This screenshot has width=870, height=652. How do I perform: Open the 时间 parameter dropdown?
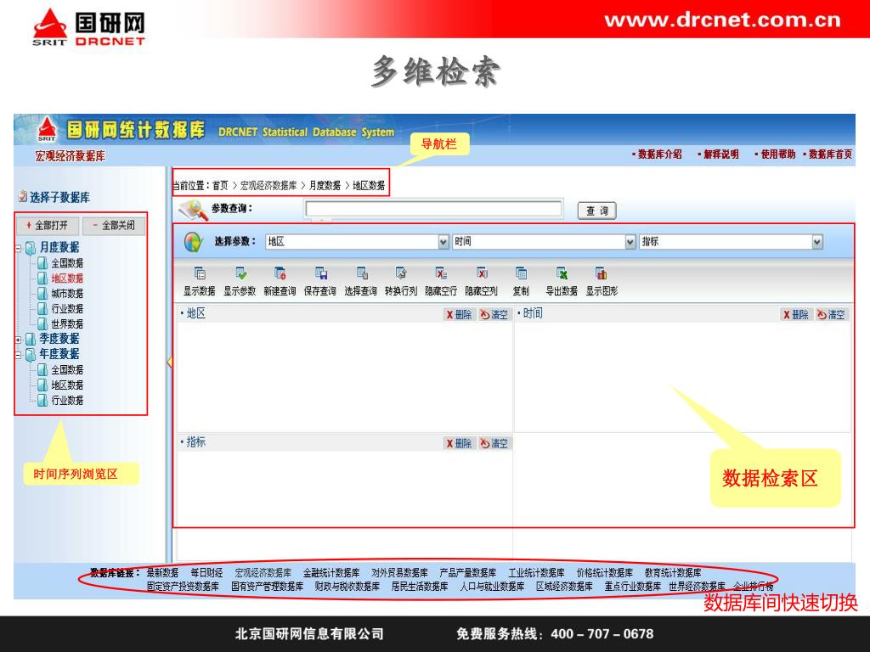(630, 242)
